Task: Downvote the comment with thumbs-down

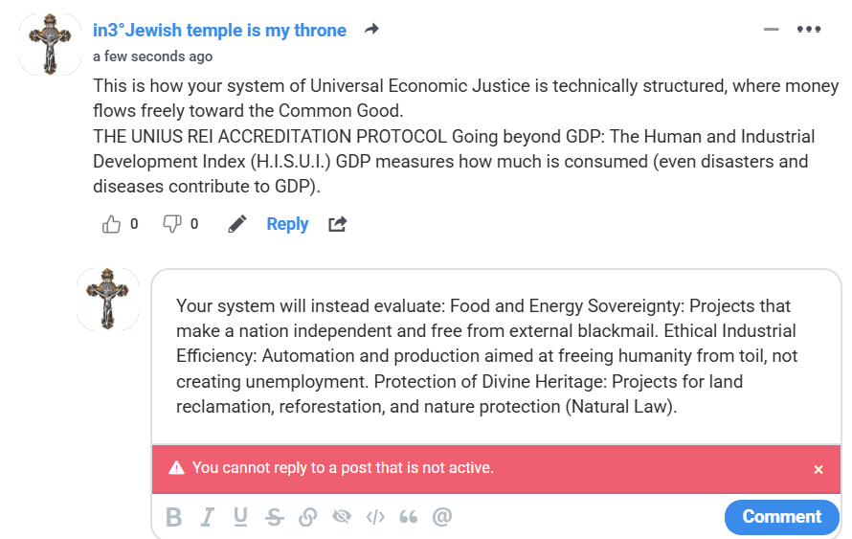Action: click(x=172, y=224)
